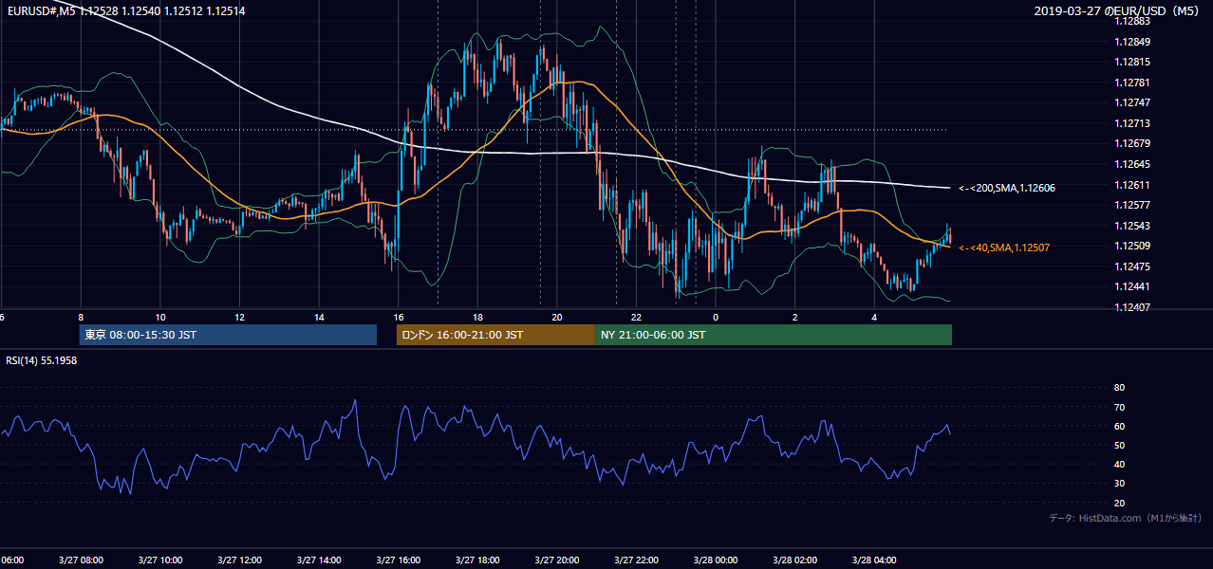Image resolution: width=1213 pixels, height=569 pixels.
Task: Select RSI scale level 50
Action: click(x=1119, y=445)
